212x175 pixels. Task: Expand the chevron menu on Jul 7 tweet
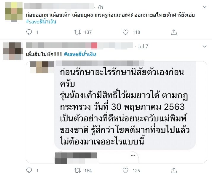[x=205, y=47]
